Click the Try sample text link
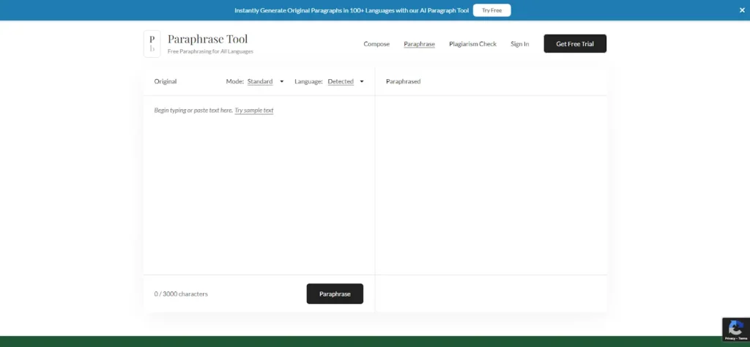The height and width of the screenshot is (347, 750). coord(254,110)
